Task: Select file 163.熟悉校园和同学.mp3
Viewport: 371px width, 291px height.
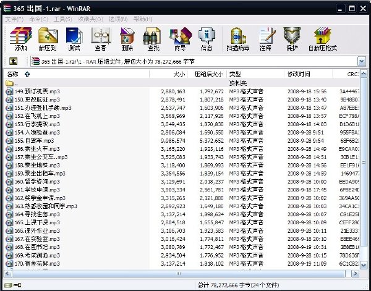Action: tap(46, 206)
